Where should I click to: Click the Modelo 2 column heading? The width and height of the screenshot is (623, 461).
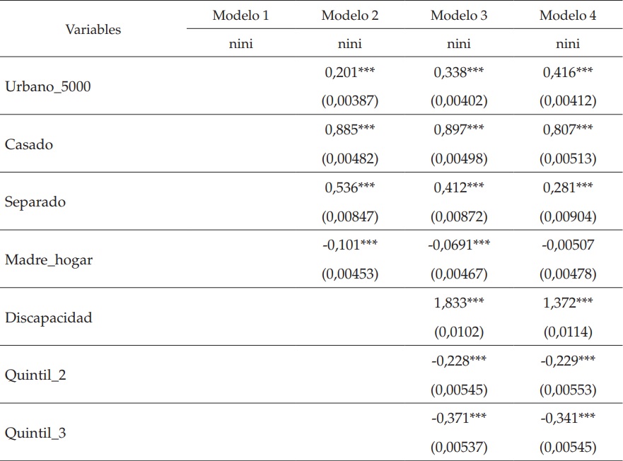pyautogui.click(x=350, y=16)
